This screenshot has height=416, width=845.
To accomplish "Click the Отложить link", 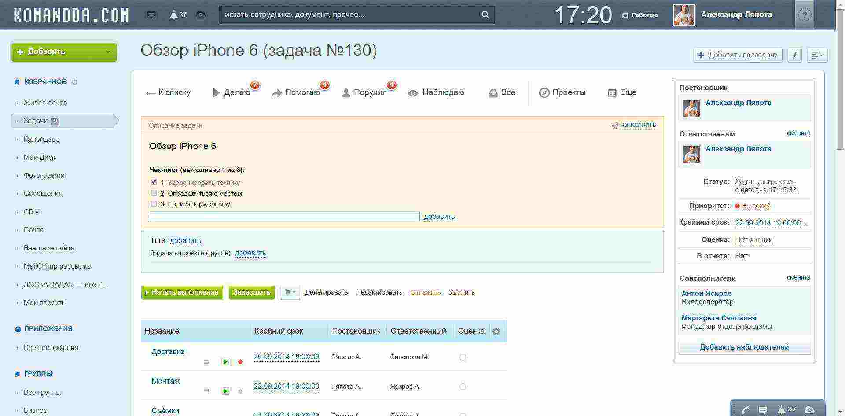I will 425,292.
